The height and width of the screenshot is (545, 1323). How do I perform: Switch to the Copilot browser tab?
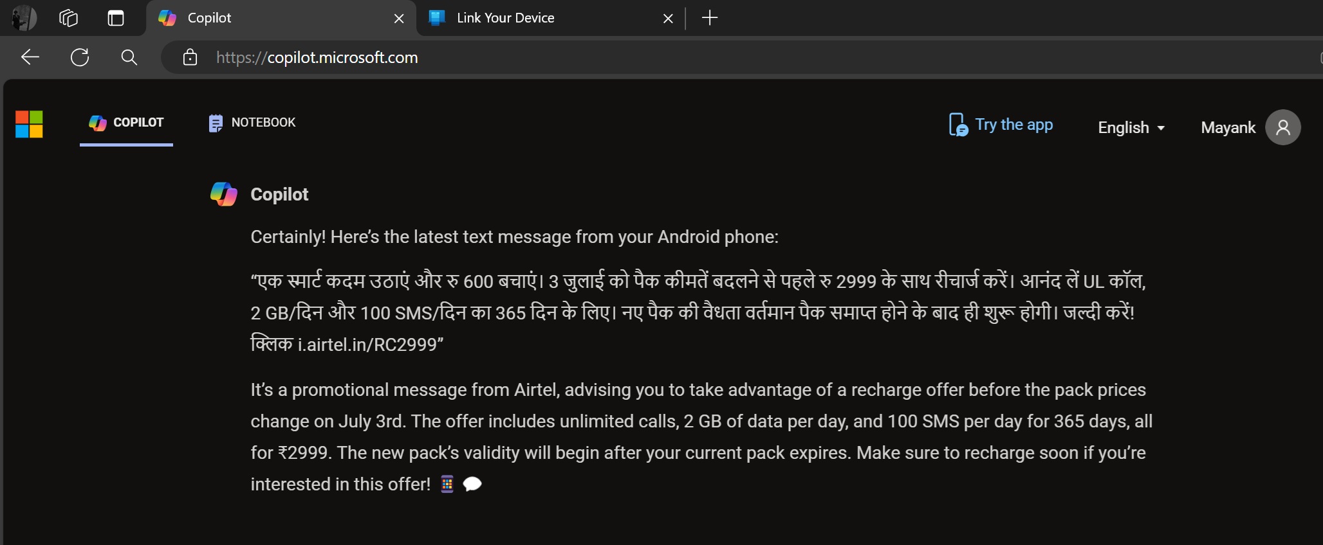(x=281, y=18)
